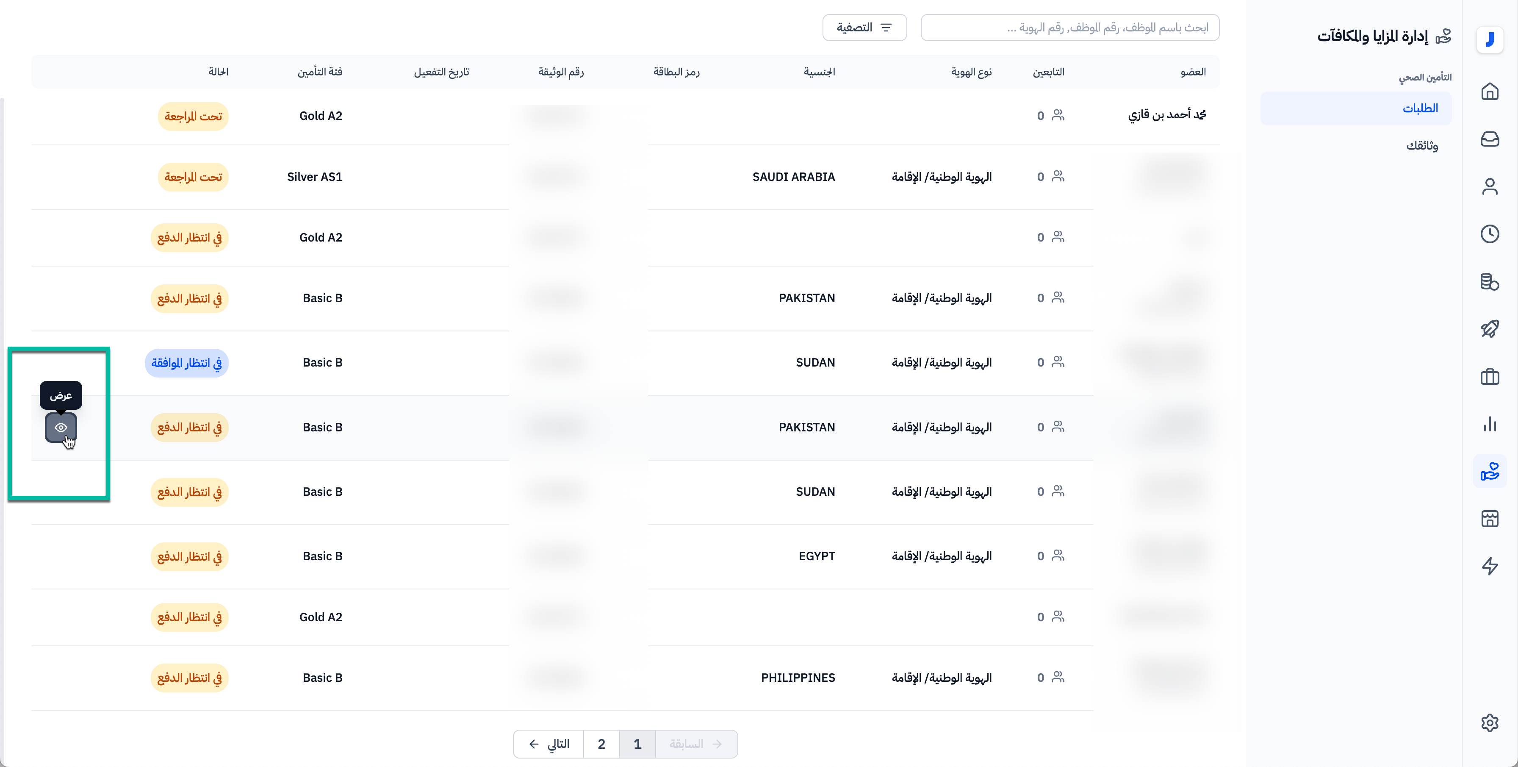The width and height of the screenshot is (1518, 767).
Task: Go to page 2 of results
Action: (601, 744)
